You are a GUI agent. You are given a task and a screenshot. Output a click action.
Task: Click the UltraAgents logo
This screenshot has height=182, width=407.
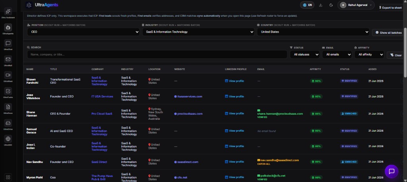pyautogui.click(x=42, y=5)
